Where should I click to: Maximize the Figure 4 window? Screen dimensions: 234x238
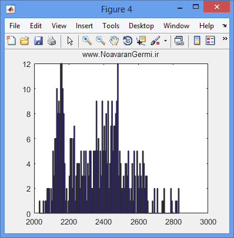[x=196, y=7]
